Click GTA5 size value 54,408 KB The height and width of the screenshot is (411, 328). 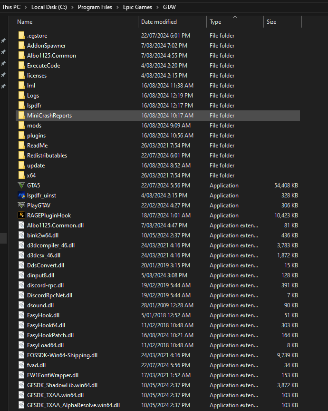[x=286, y=186]
